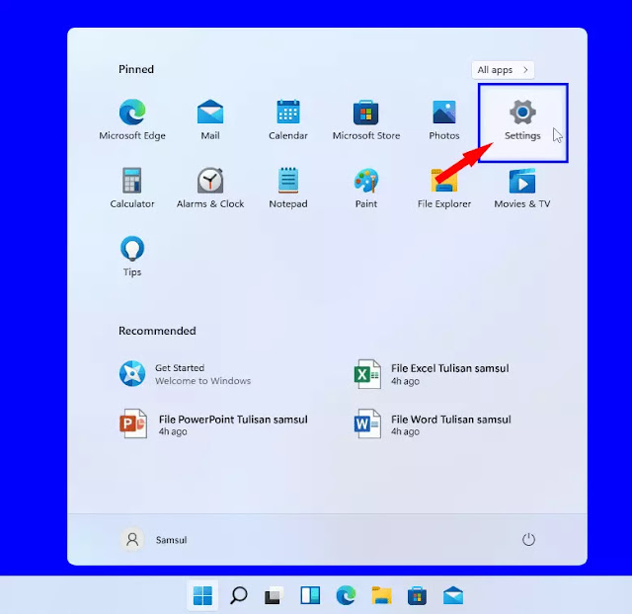
Task: Open File Explorer pinned app
Action: tap(443, 188)
